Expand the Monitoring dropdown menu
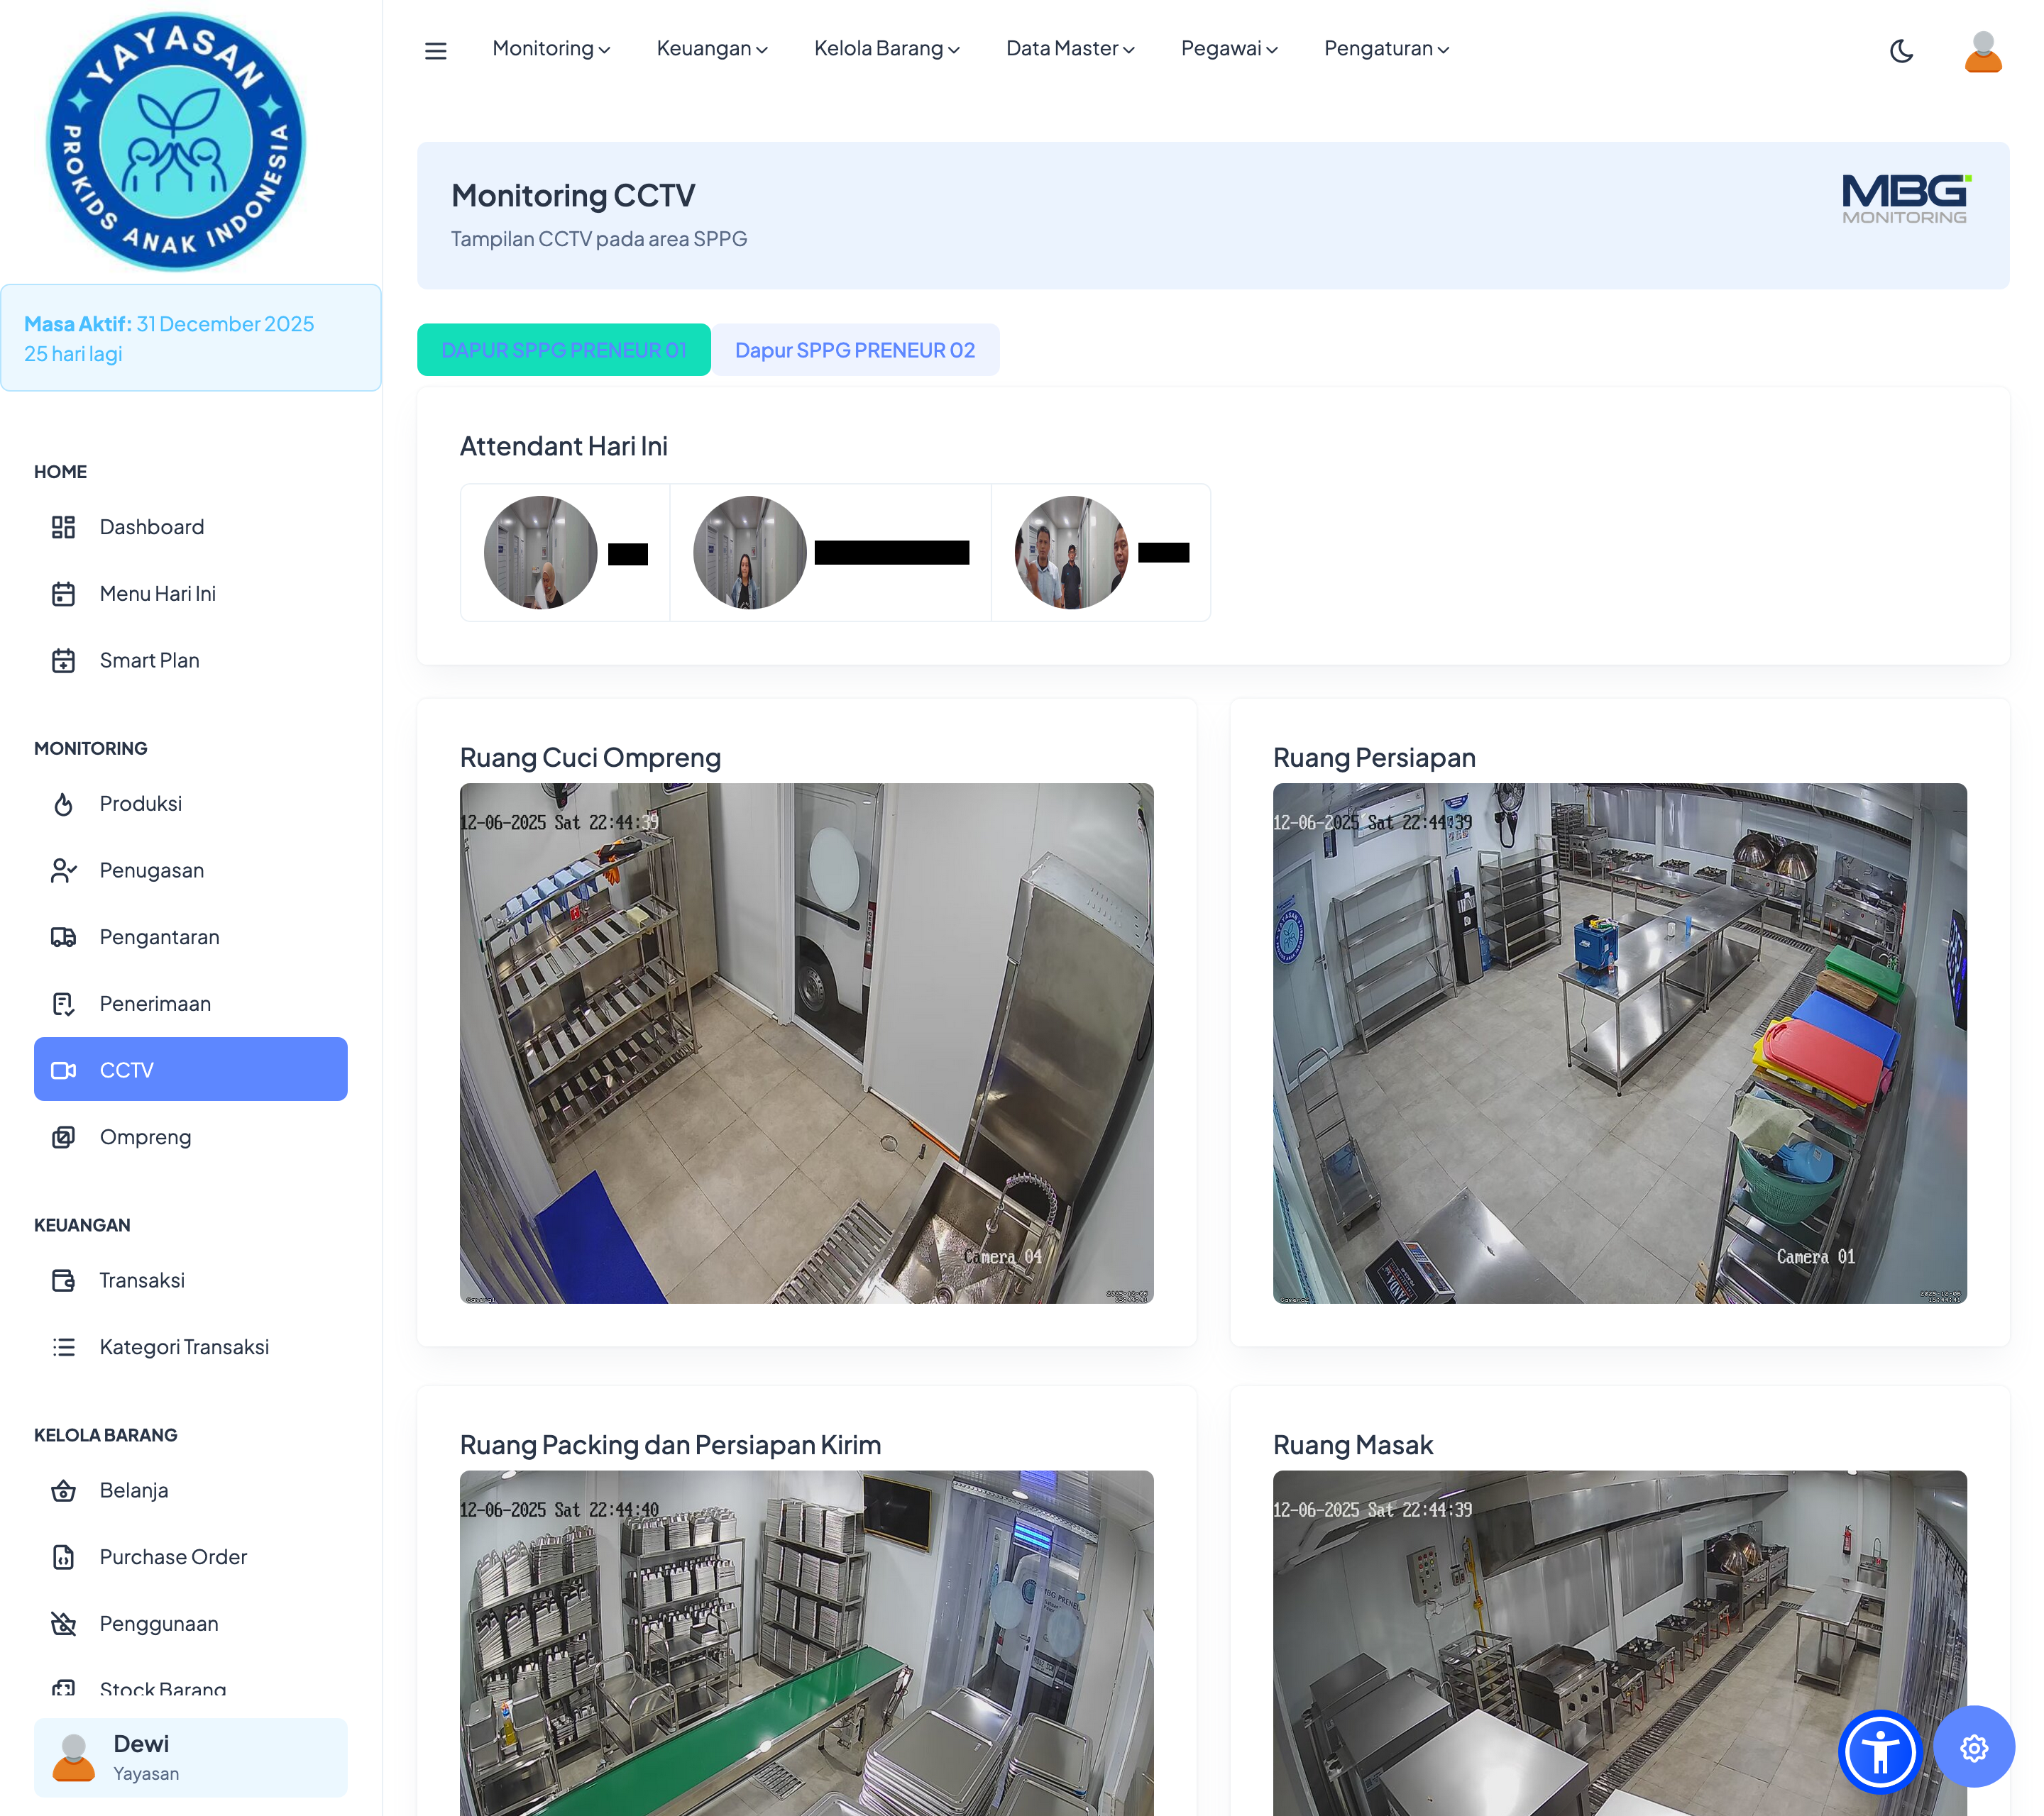2044x1816 pixels. tap(551, 49)
